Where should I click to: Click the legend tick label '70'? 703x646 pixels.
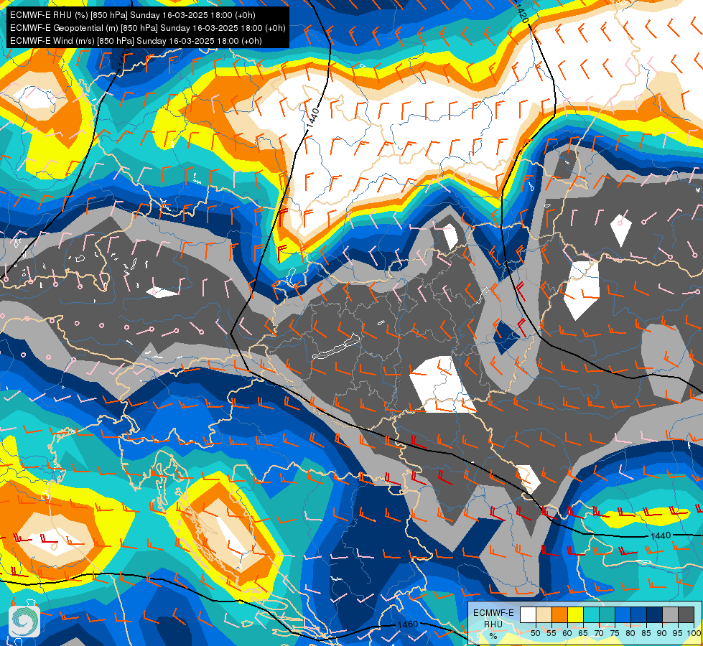599,633
